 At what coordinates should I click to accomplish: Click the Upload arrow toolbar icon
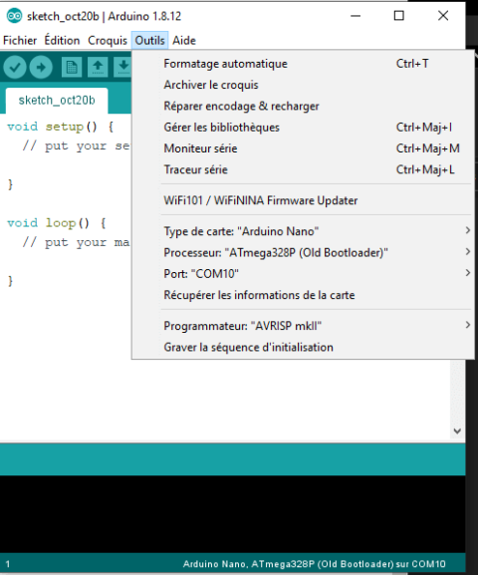point(41,67)
